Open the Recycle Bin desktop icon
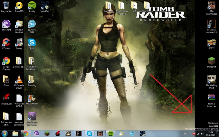This screenshot has width=219, height=137. [6, 7]
